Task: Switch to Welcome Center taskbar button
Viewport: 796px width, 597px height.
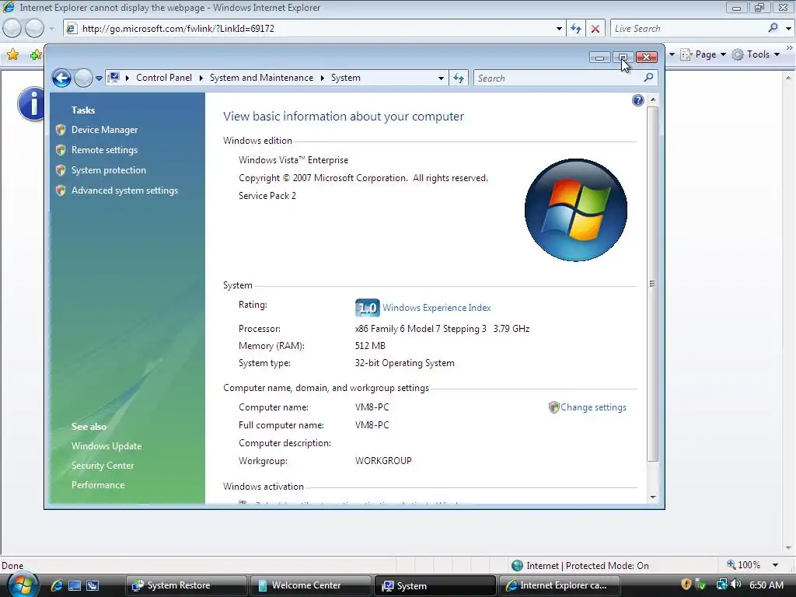Action: [309, 585]
